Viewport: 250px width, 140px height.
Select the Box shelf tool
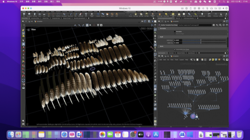click(24, 14)
